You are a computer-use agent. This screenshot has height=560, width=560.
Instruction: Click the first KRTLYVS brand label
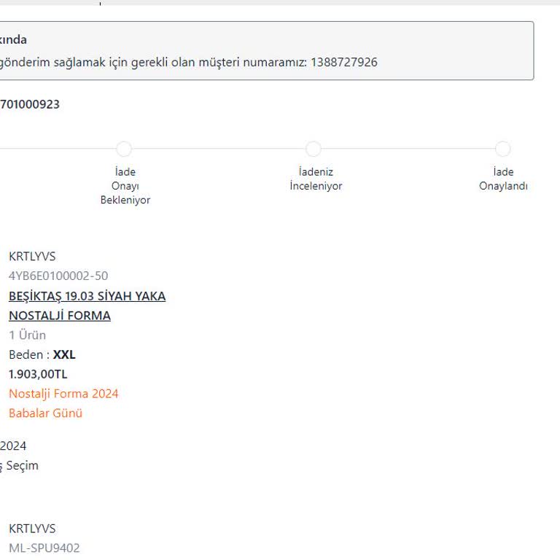(x=32, y=257)
